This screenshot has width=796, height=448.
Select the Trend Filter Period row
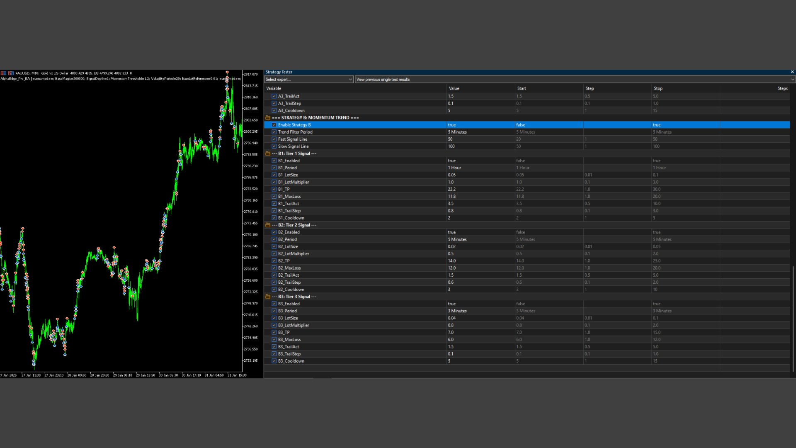[x=295, y=132]
